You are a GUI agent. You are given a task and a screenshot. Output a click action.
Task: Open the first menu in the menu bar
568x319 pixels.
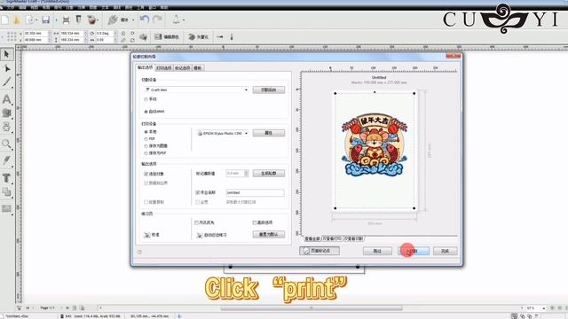11,7
